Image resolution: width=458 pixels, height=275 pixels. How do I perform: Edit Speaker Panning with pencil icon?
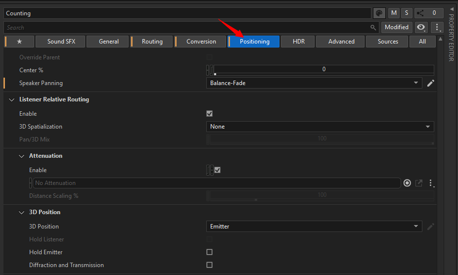pyautogui.click(x=430, y=83)
